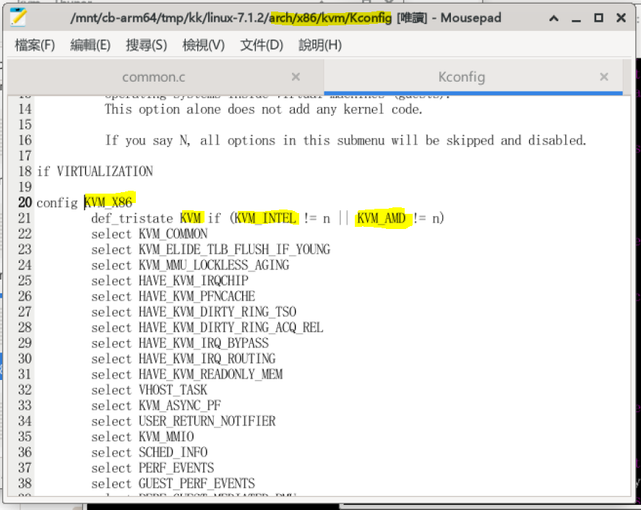The image size is (641, 510).
Task: Click 'select KVM_COMMON' on line 22
Action: click(x=149, y=234)
